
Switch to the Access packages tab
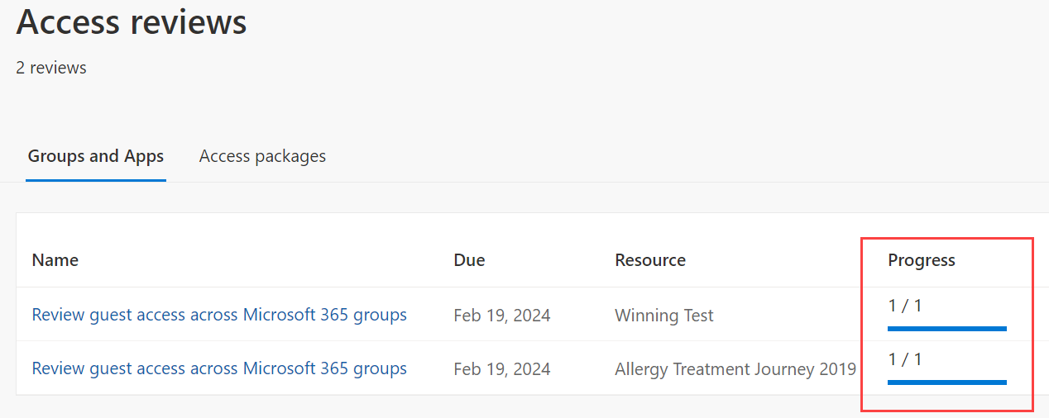tap(262, 156)
